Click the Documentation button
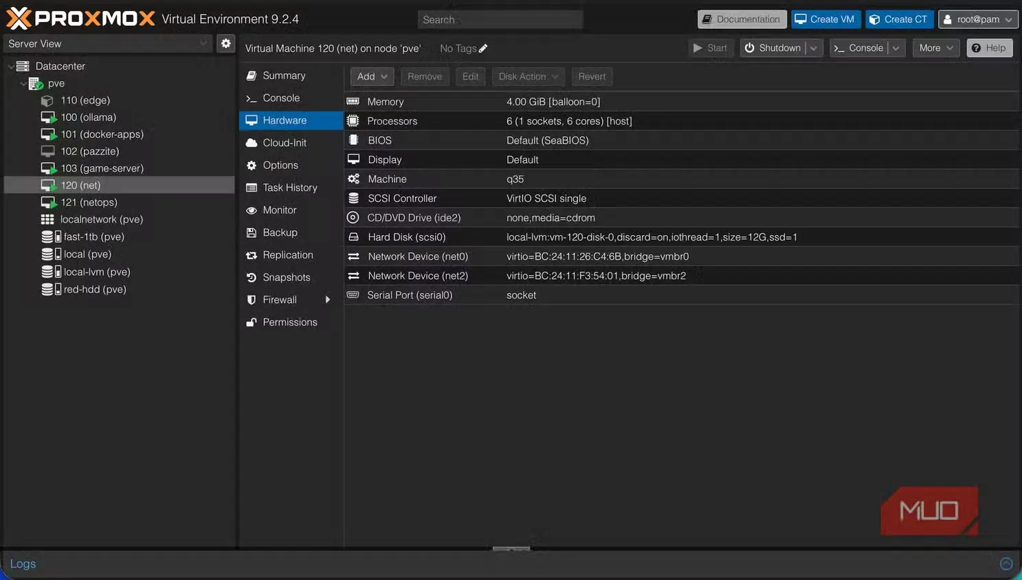 click(742, 19)
